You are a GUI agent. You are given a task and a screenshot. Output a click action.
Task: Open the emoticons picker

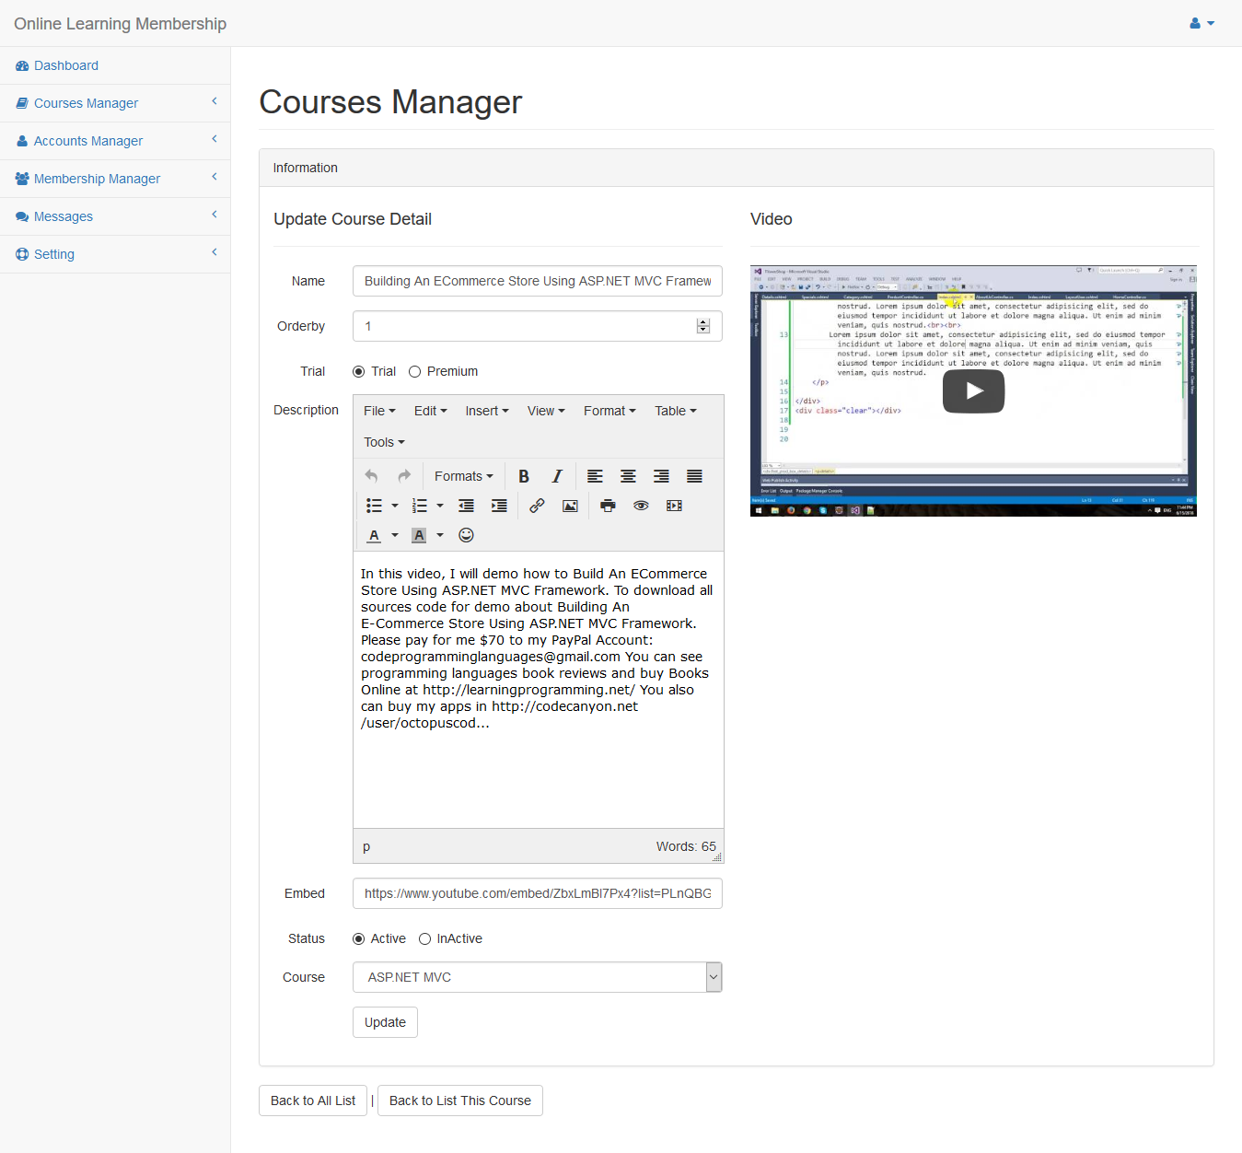[x=466, y=535]
